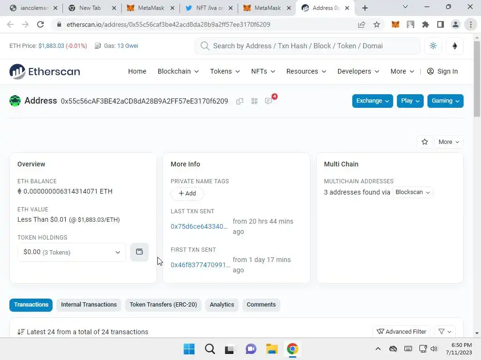The image size is (481, 360).
Task: Open the MetaMask fox extension icon
Action: 395,24
